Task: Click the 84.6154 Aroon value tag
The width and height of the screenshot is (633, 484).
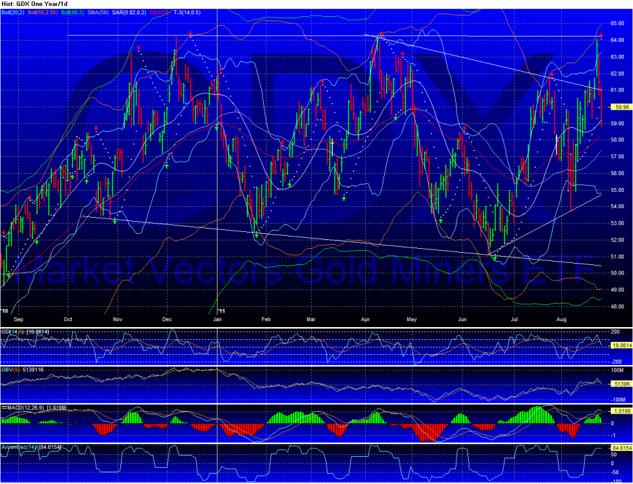Action: click(x=621, y=447)
